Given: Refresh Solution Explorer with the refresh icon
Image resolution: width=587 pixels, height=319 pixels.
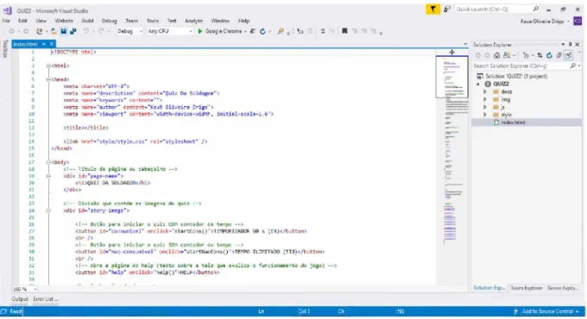Looking at the screenshot, I should (549, 55).
